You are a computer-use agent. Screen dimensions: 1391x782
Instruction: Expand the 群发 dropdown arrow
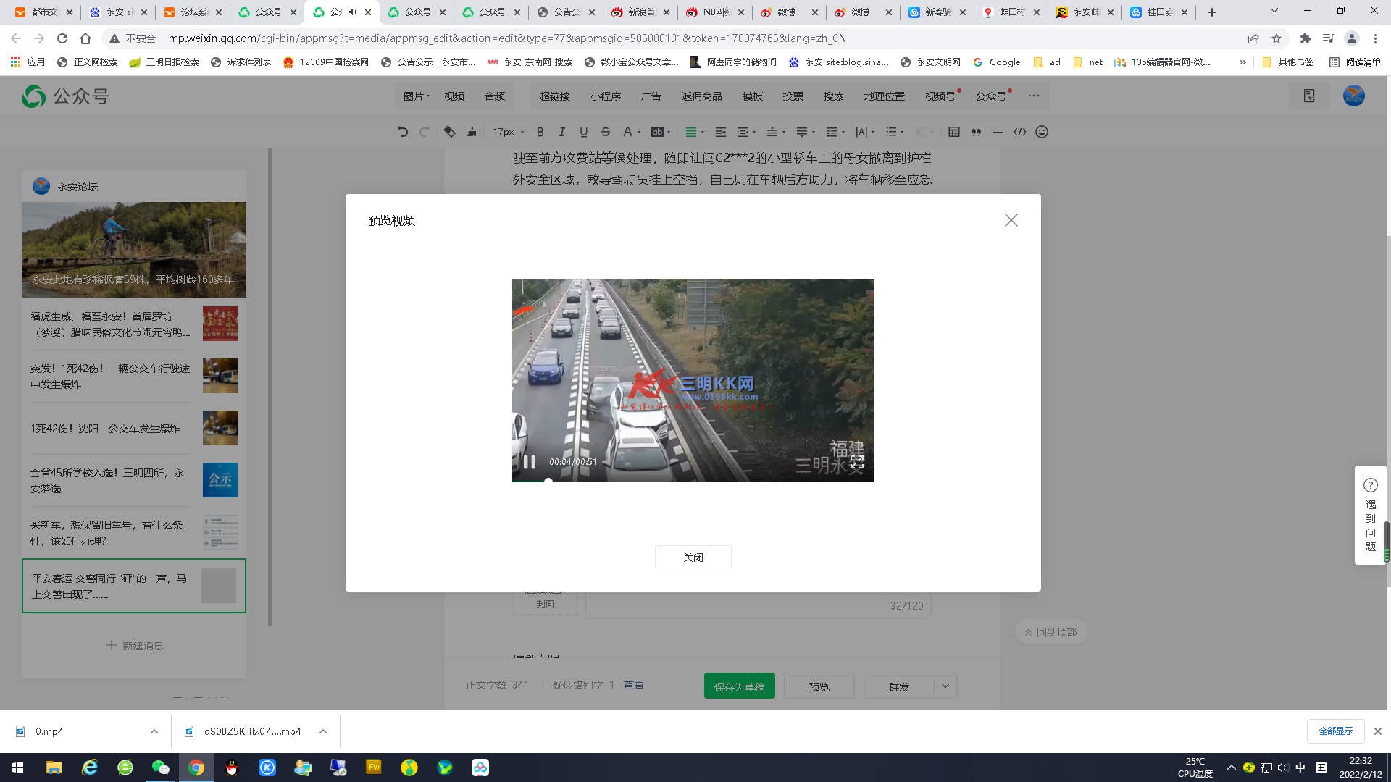pyautogui.click(x=945, y=686)
